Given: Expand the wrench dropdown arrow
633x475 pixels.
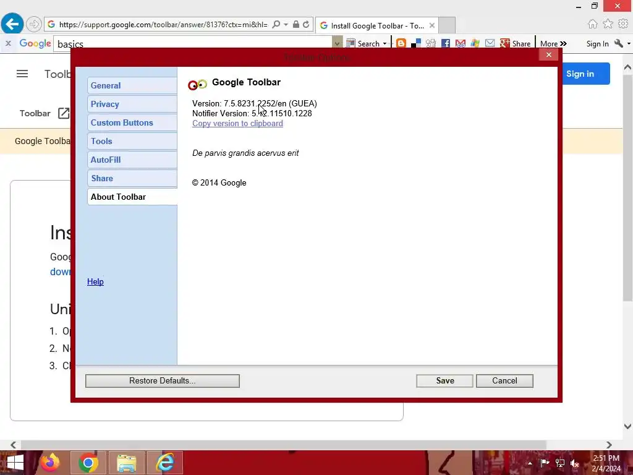Looking at the screenshot, I should pos(629,44).
